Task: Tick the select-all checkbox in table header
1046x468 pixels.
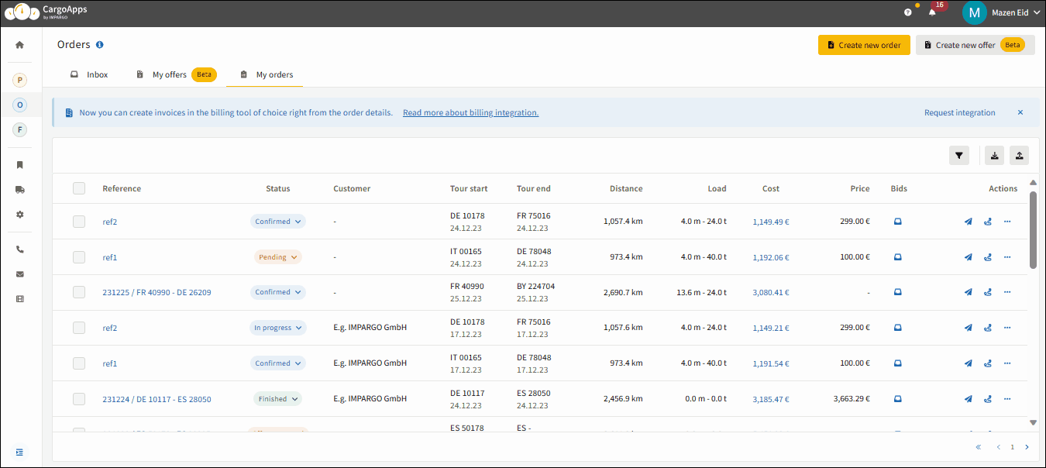Action: [79, 188]
